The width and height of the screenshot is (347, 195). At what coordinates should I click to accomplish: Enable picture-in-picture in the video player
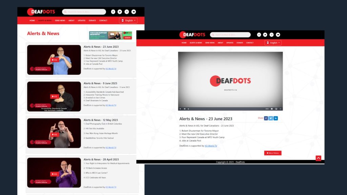(x=276, y=109)
